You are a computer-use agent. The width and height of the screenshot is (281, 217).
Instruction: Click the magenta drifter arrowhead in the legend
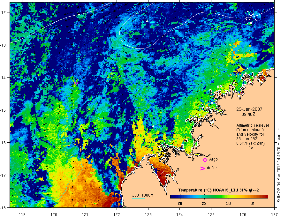pyautogui.click(x=203, y=168)
